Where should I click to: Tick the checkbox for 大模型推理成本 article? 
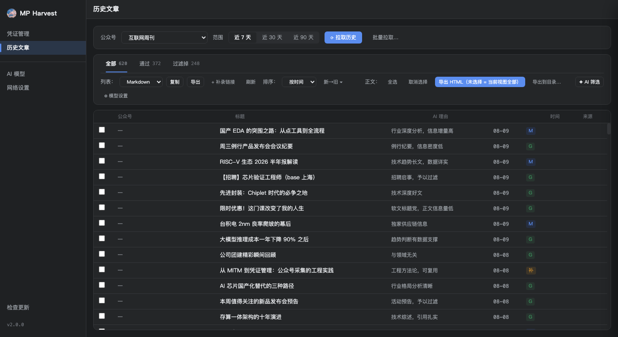[x=102, y=238]
